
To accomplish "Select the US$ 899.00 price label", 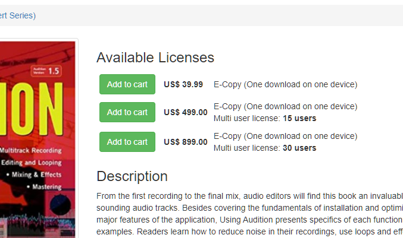I will click(x=186, y=142).
